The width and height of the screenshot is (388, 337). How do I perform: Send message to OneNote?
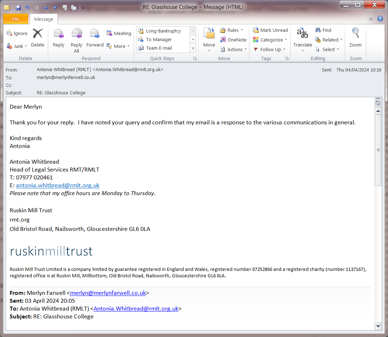tap(233, 40)
